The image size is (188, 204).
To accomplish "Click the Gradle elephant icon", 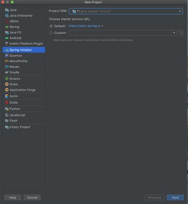I will (7, 72).
